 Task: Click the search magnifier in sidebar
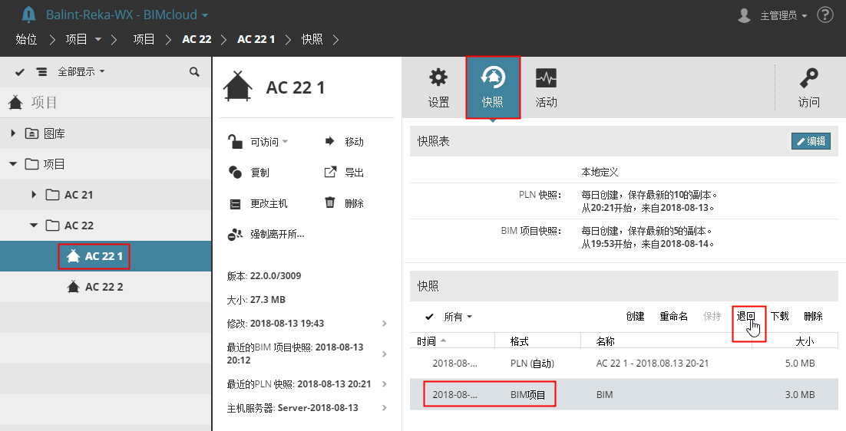point(194,71)
